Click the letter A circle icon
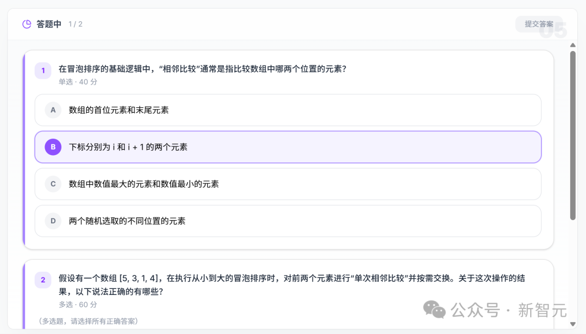586x334 pixels. [x=53, y=110]
